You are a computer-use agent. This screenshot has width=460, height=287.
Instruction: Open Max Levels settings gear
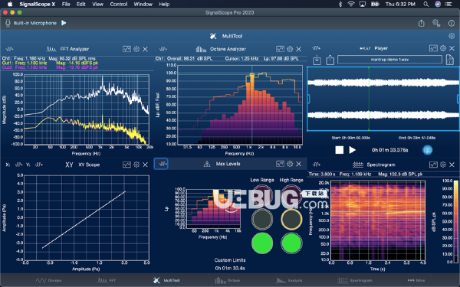tap(290, 164)
